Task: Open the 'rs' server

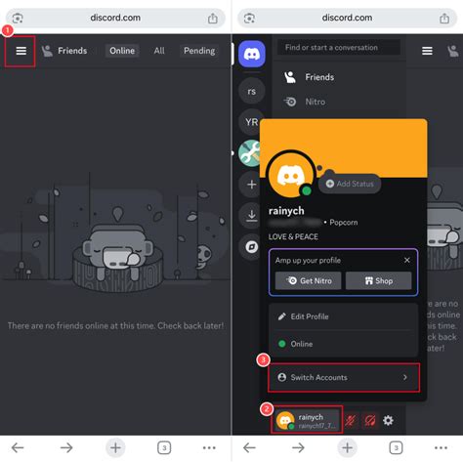Action: click(252, 92)
